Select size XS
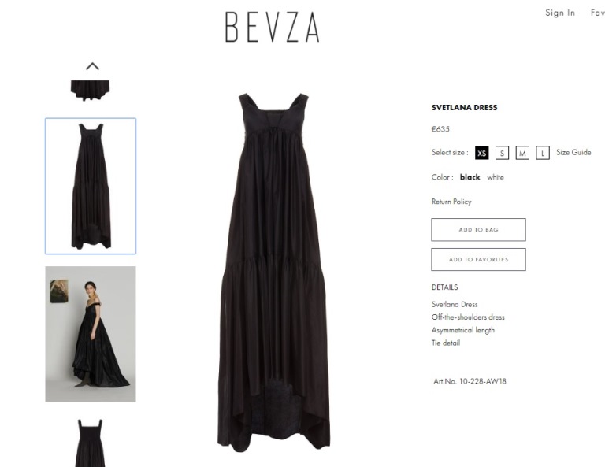 point(481,153)
